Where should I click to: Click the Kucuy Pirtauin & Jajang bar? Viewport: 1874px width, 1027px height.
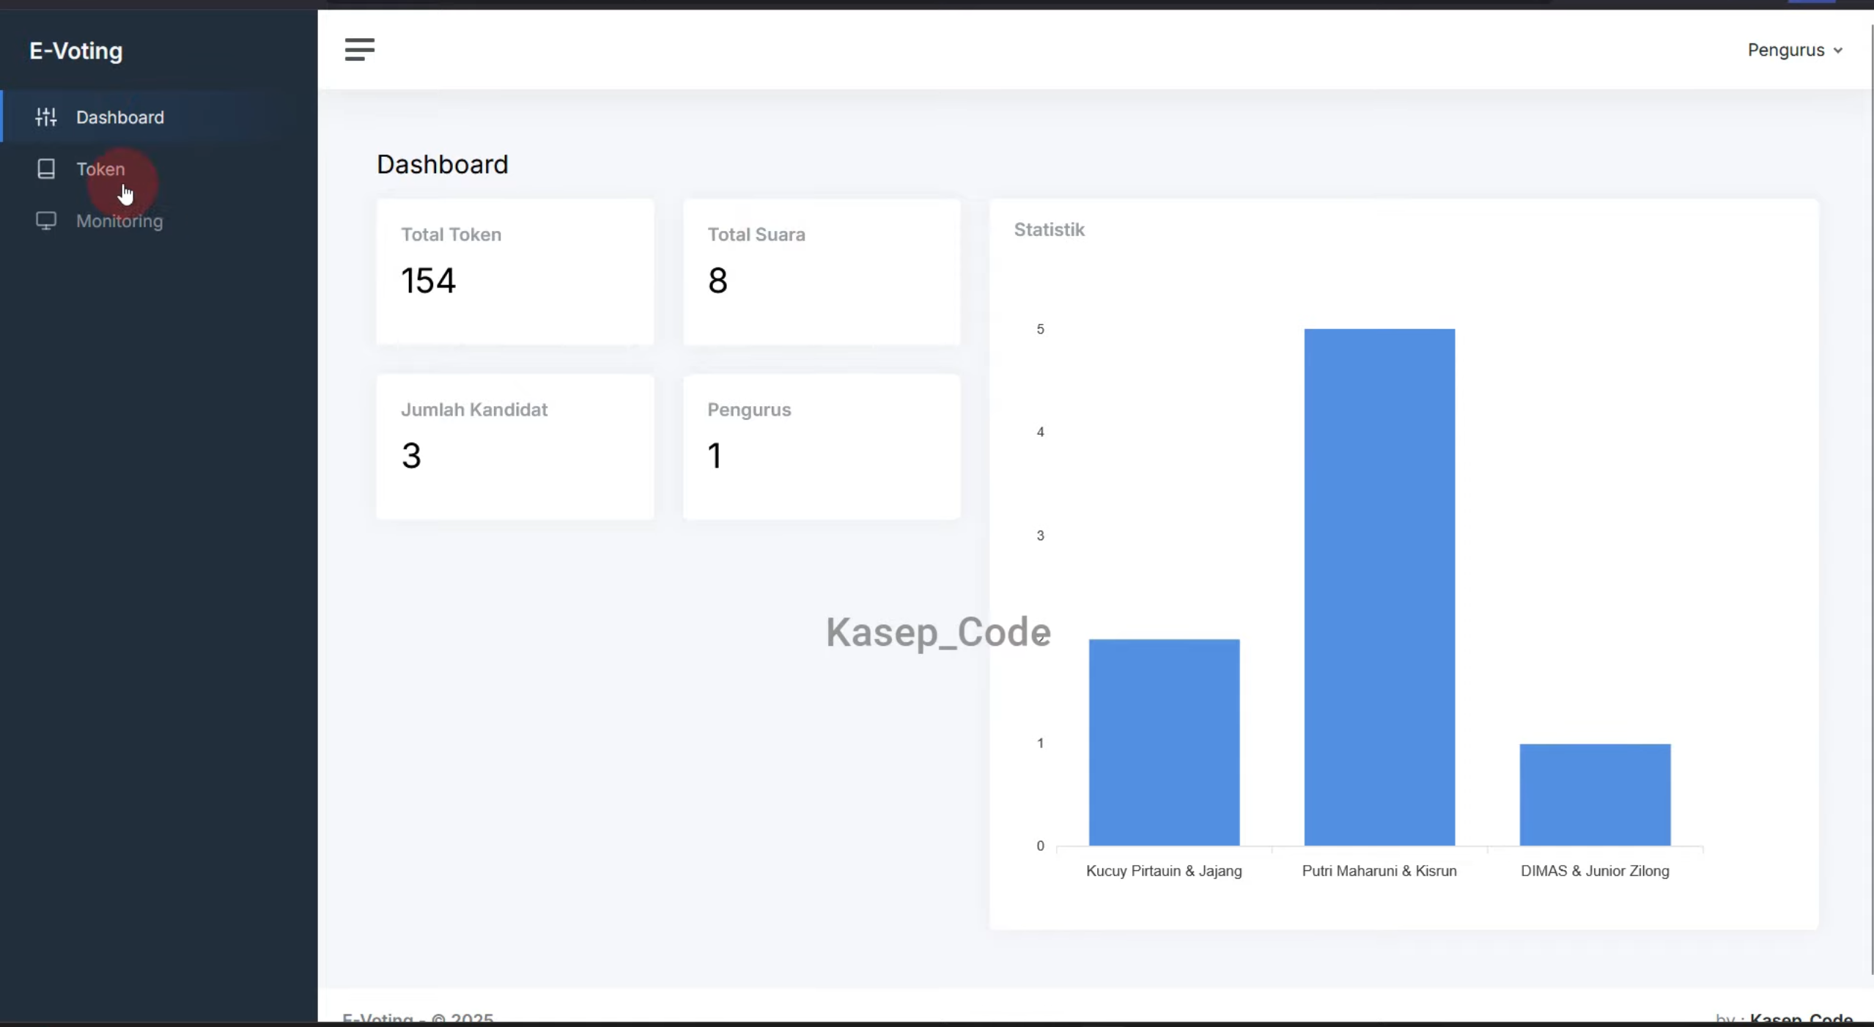[x=1164, y=742]
